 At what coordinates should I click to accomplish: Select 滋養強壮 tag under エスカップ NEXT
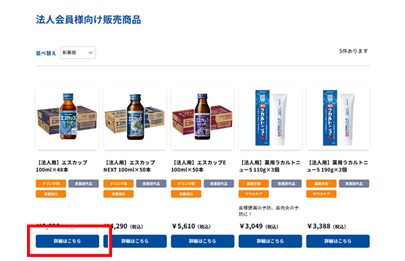(119, 194)
